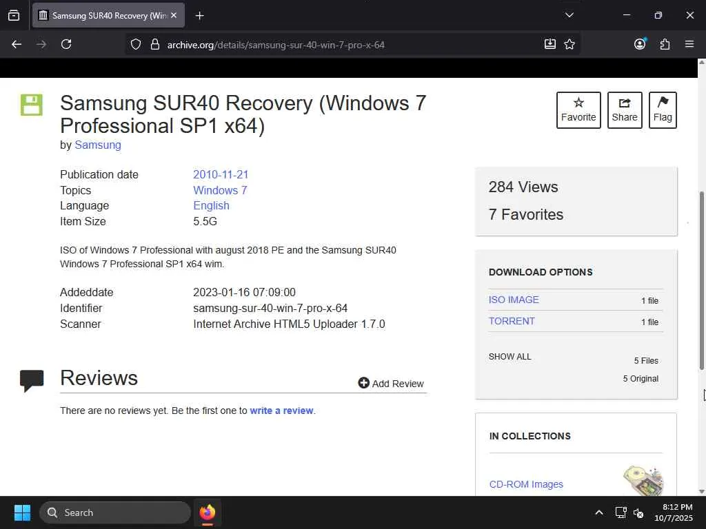Click the green floppy disk software icon
Screen dimensions: 706x529
click(x=32, y=105)
